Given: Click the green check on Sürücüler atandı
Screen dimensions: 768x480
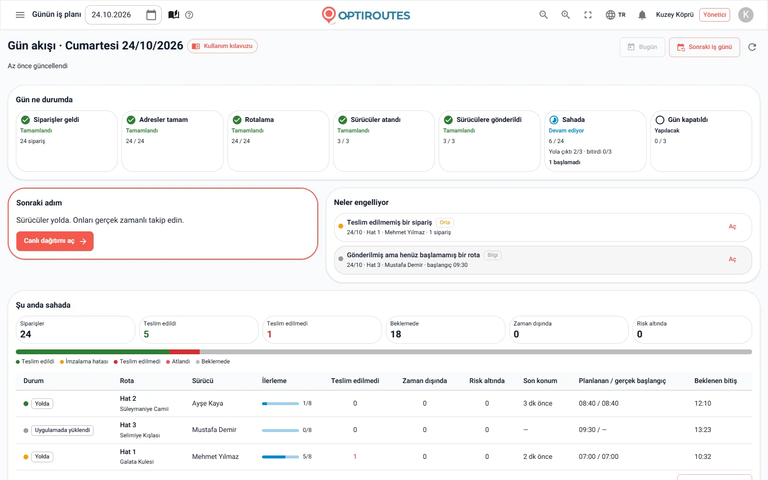Looking at the screenshot, I should [343, 120].
